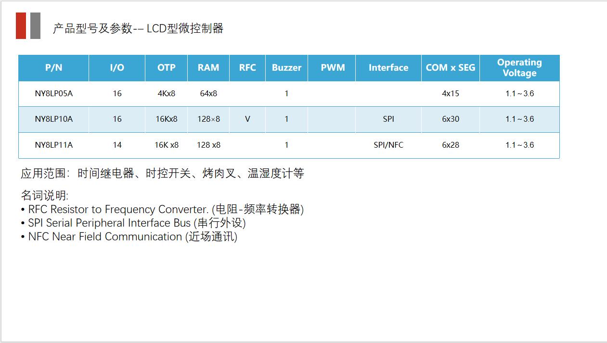Click voltage 1.1~3.6 in NY8LP10A row
The image size is (607, 343).
519,119
